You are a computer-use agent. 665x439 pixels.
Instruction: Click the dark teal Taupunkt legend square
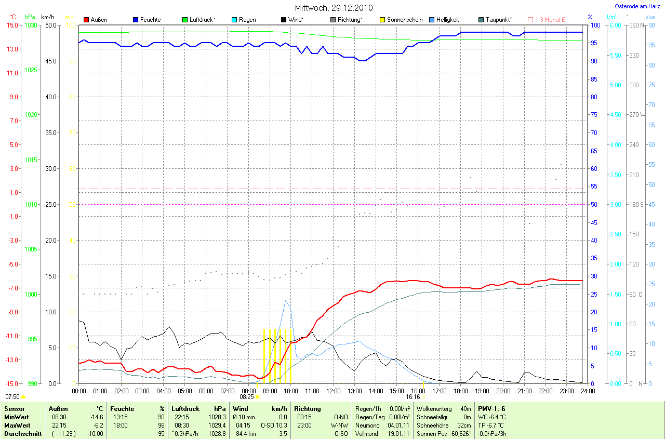tap(481, 20)
